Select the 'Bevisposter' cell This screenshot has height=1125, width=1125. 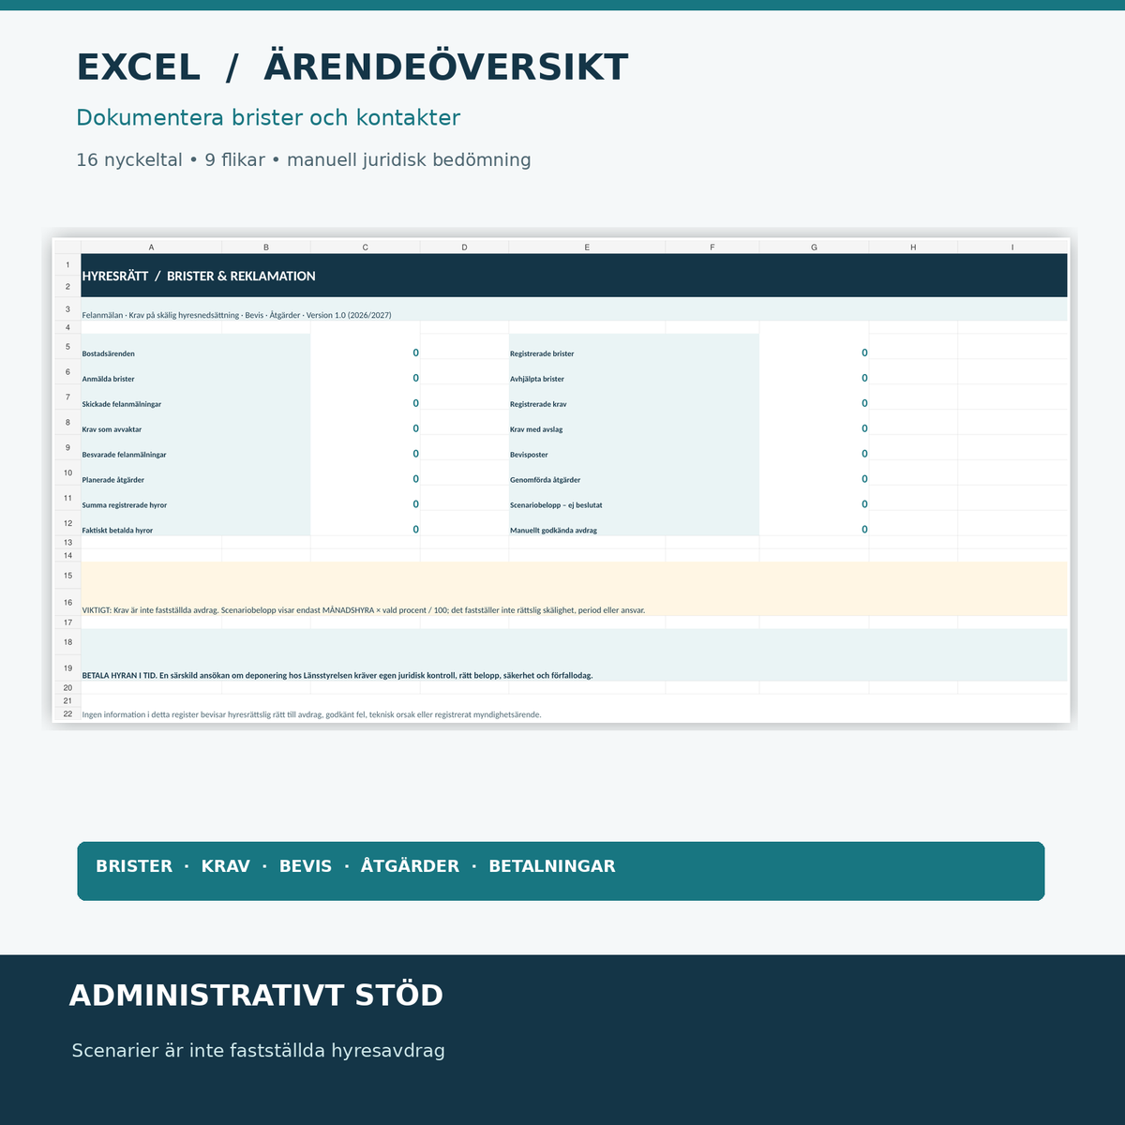pyautogui.click(x=634, y=448)
